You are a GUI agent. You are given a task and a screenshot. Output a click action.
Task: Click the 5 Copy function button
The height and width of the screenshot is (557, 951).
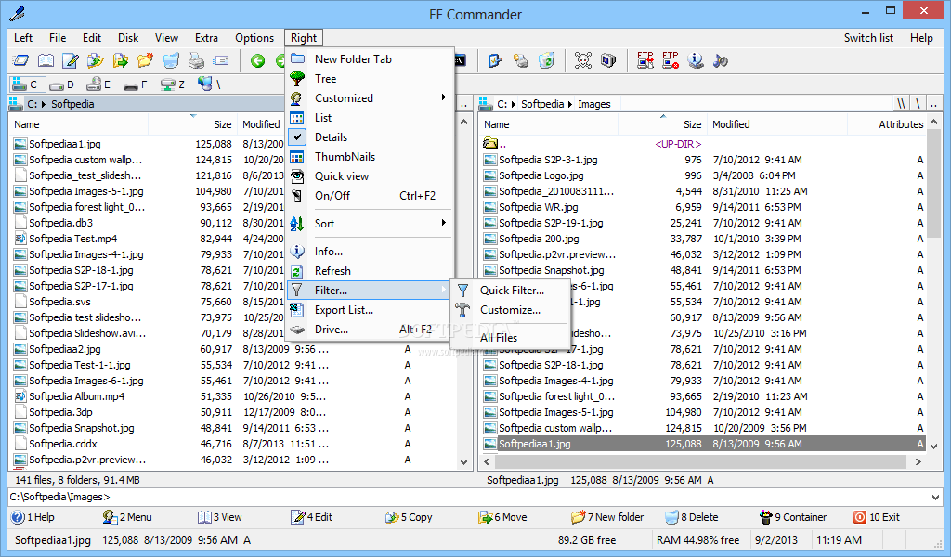[409, 517]
